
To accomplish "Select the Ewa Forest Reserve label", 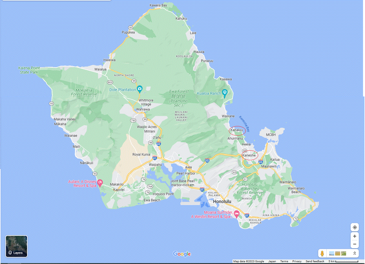I will coord(179,98).
